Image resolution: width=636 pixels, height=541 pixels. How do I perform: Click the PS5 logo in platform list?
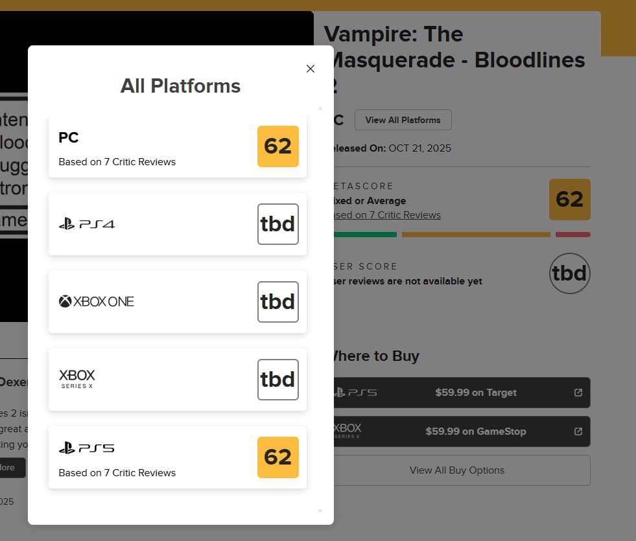87,448
